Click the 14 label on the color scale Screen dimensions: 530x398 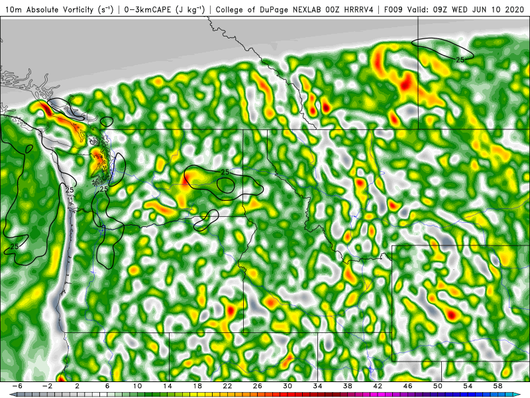click(168, 386)
